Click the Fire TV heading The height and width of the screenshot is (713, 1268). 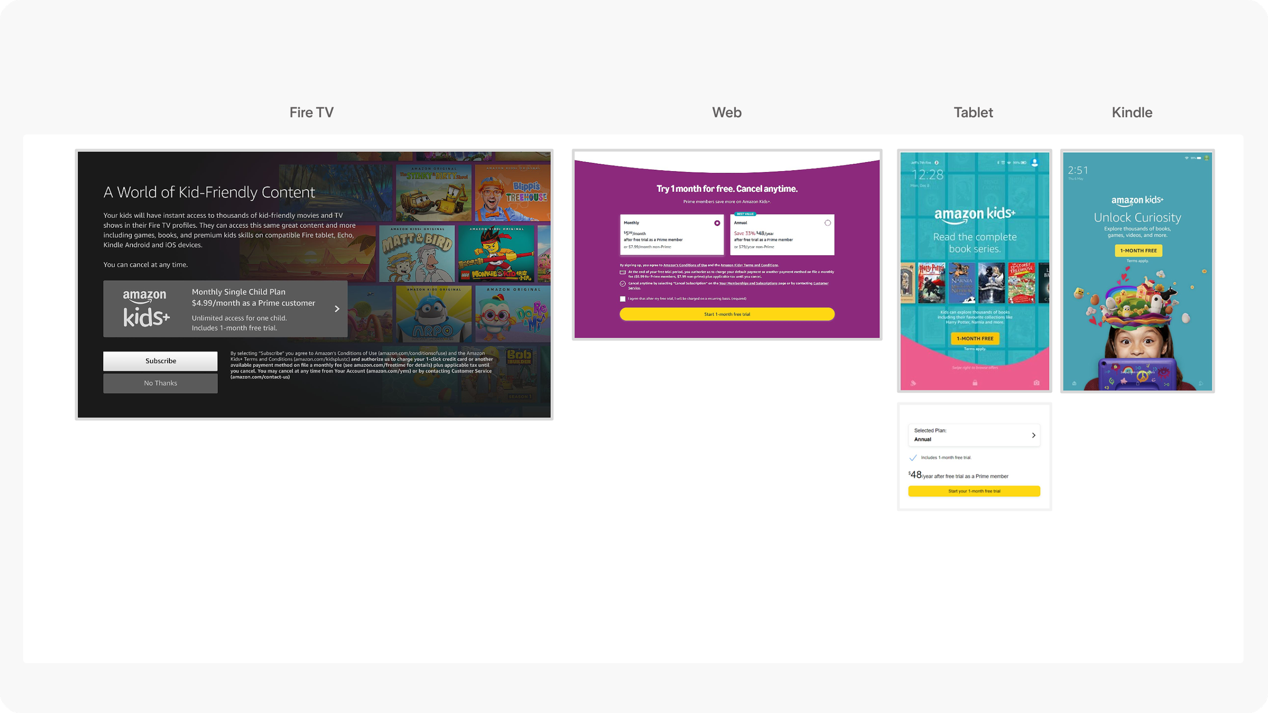[312, 112]
